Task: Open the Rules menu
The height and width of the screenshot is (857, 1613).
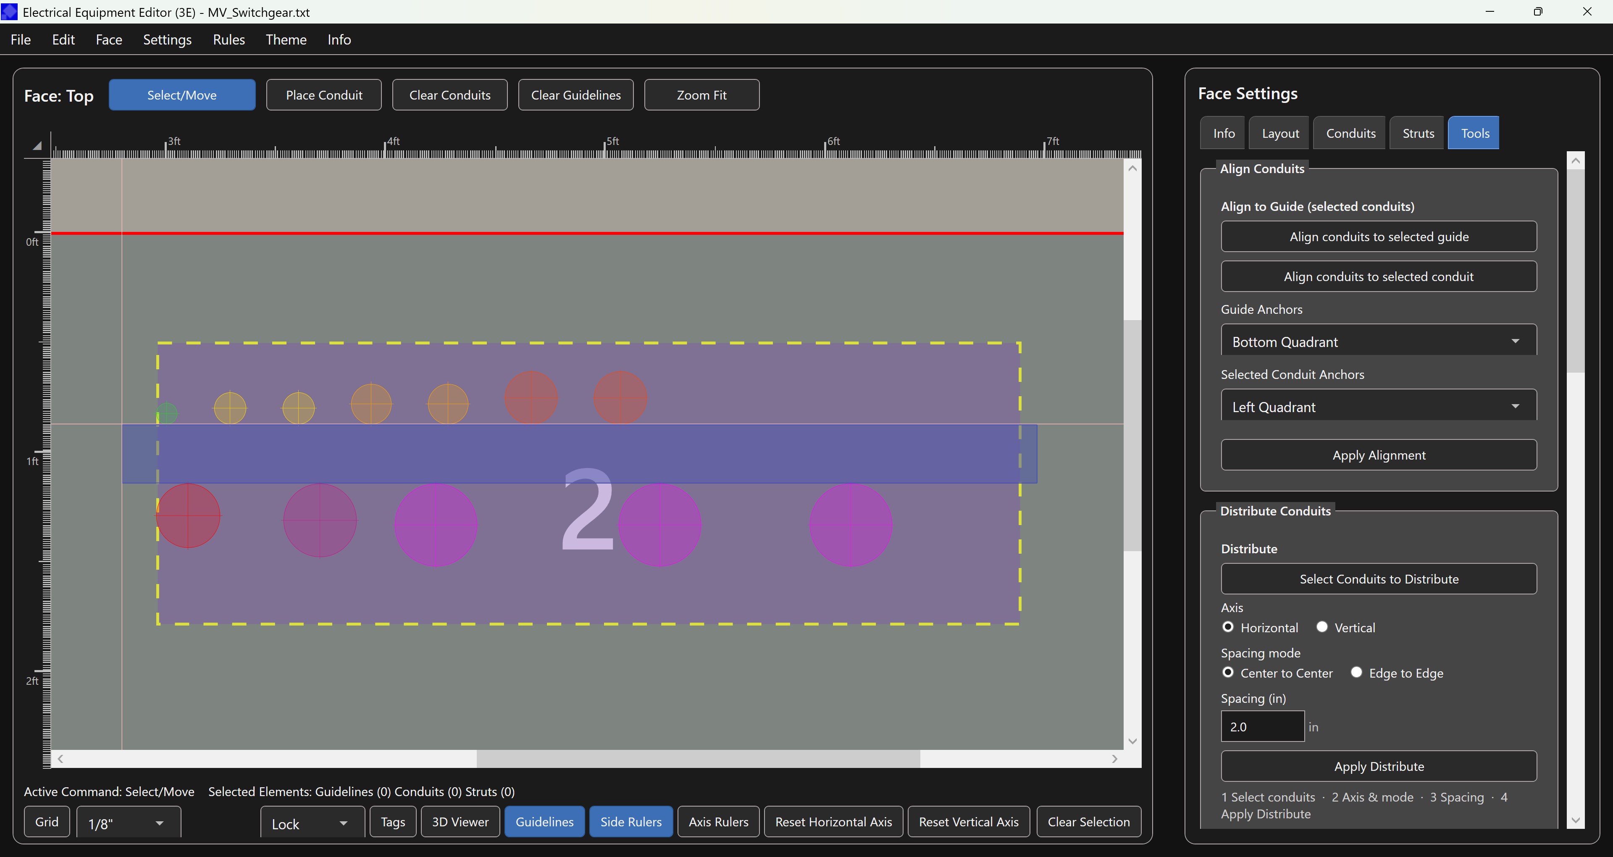Action: tap(229, 39)
